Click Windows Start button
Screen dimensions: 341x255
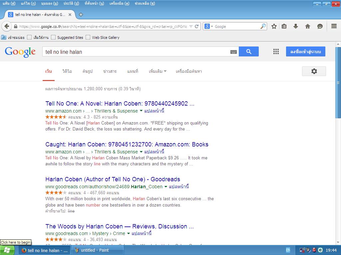coord(7,250)
